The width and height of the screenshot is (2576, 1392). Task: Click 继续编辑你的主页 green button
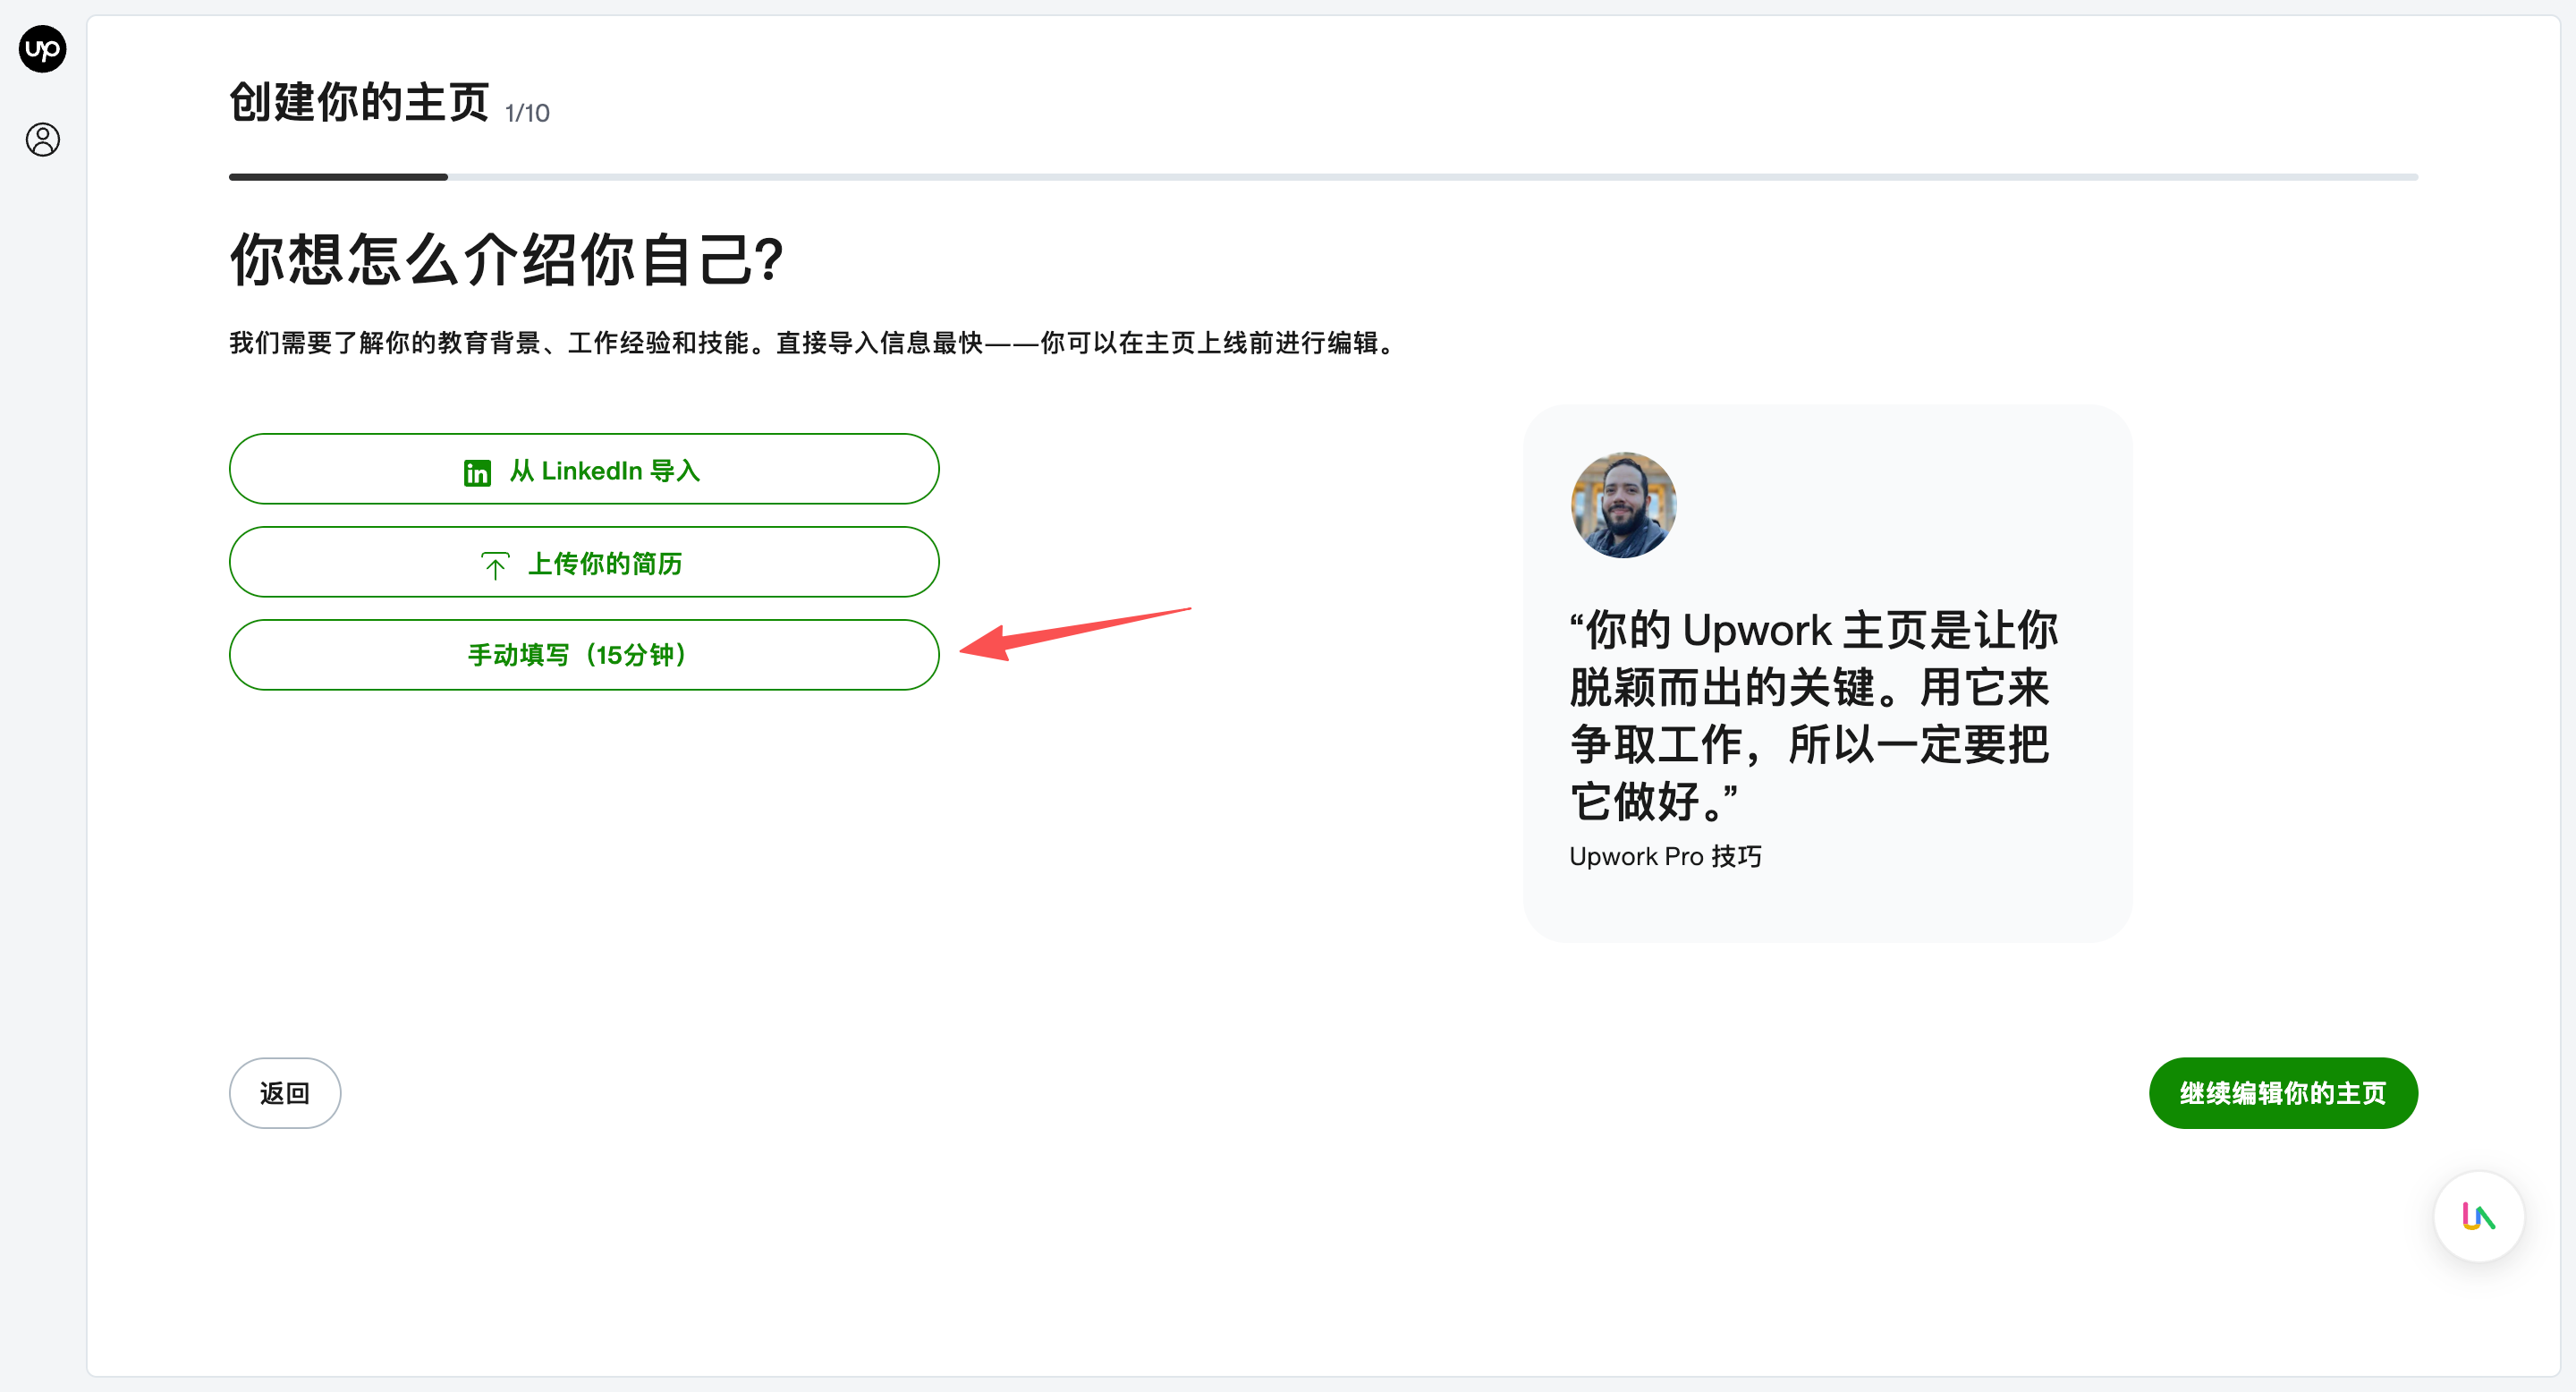tap(2283, 1093)
